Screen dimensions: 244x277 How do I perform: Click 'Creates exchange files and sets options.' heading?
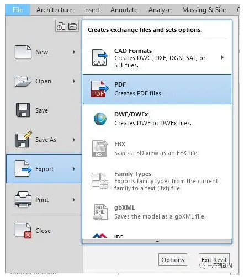(145, 30)
